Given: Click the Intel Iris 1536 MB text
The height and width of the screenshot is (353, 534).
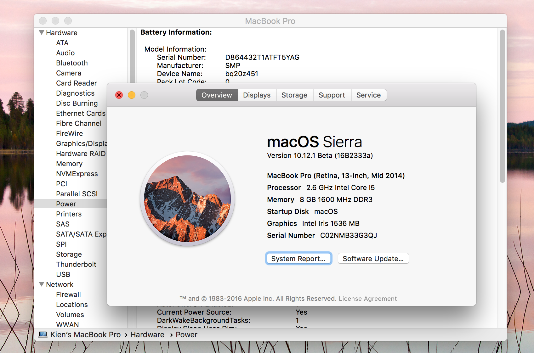Looking at the screenshot, I should (x=331, y=223).
